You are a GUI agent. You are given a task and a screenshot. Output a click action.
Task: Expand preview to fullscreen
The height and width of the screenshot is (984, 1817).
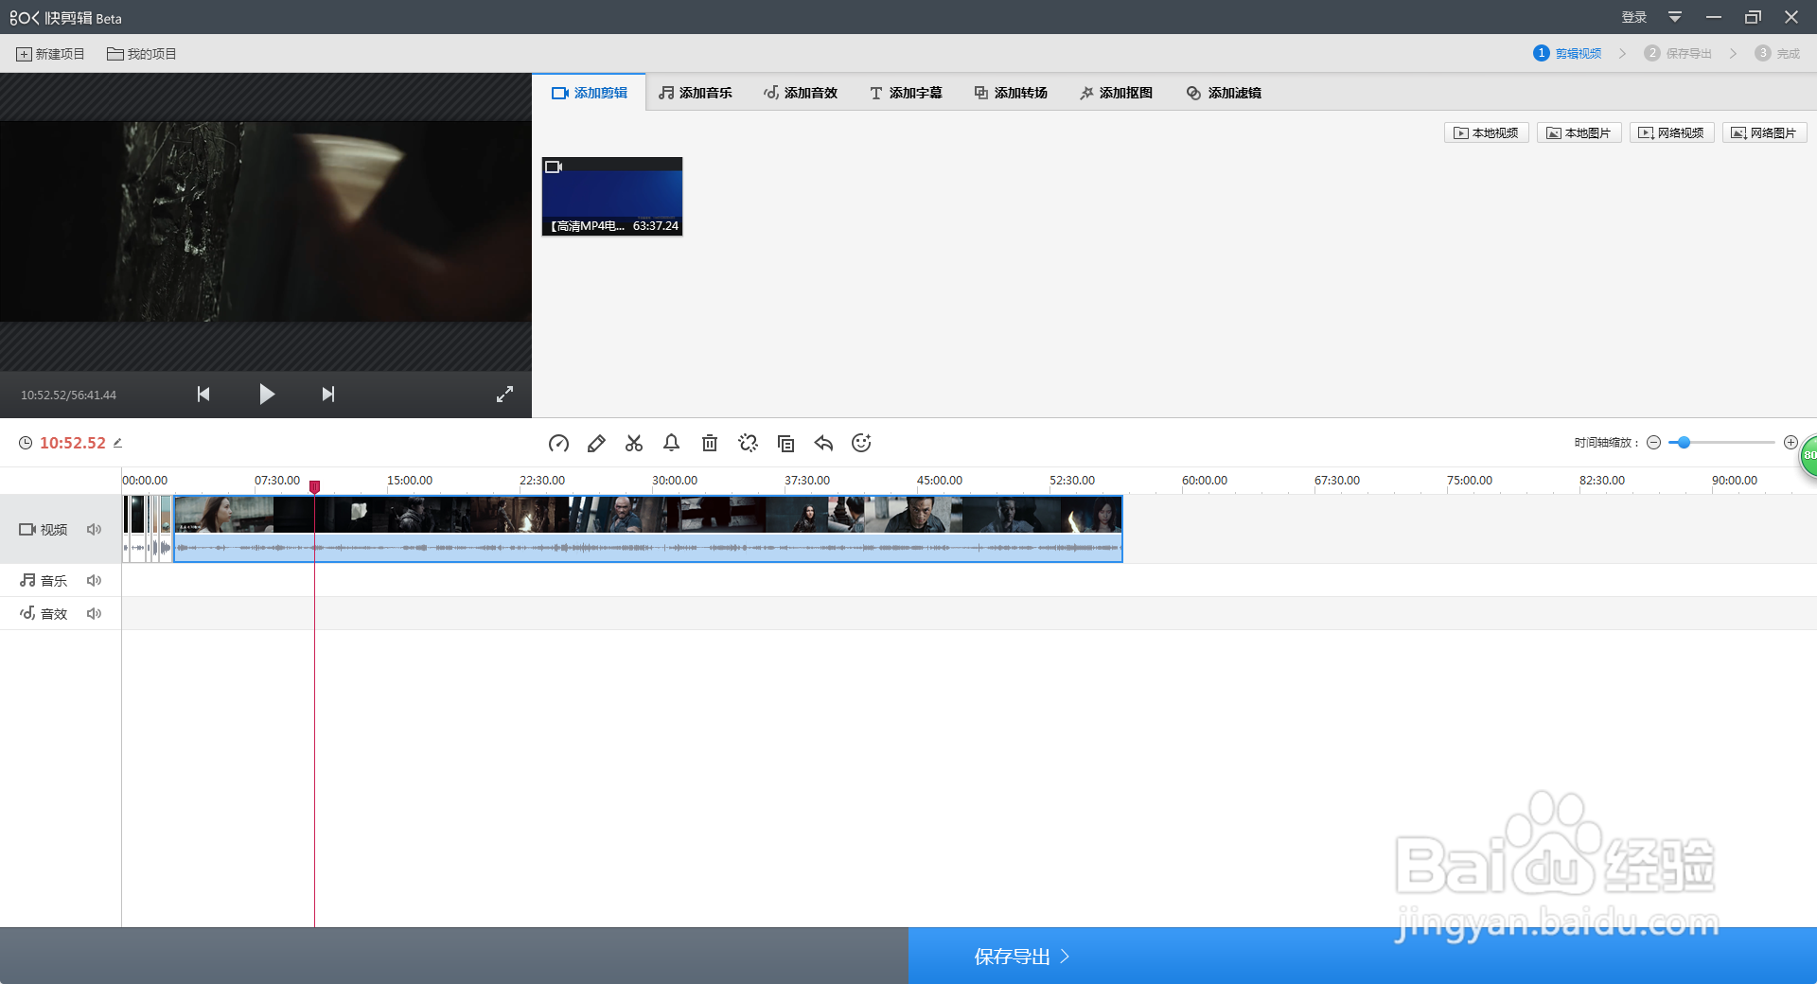coord(505,395)
